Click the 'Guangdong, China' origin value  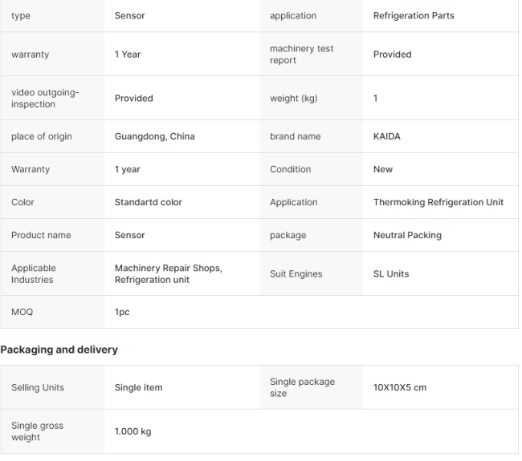coord(154,136)
